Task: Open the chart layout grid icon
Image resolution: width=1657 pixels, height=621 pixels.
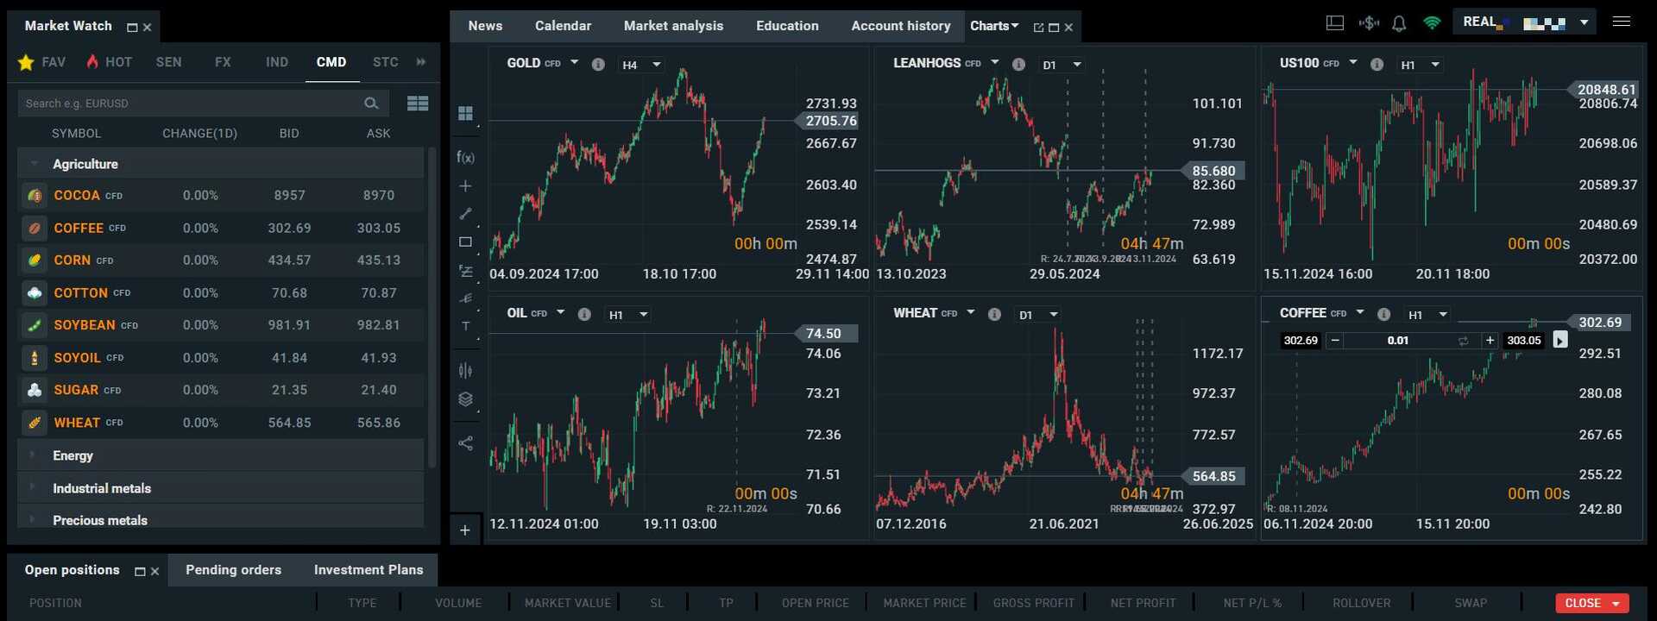Action: tap(465, 113)
